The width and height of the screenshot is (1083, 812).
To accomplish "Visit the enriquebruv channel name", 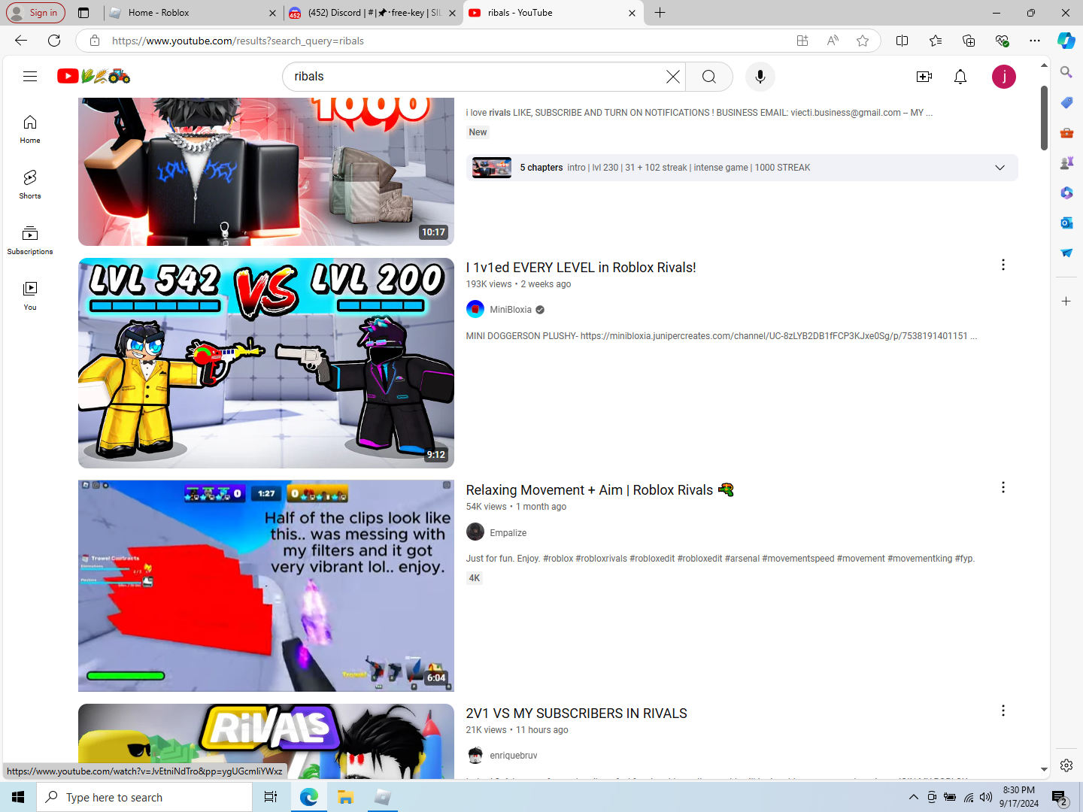I will [x=514, y=755].
